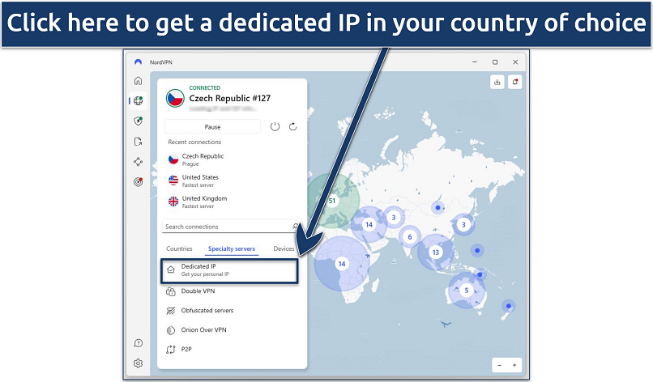Click the Middle East cluster marked 14
Image resolution: width=653 pixels, height=382 pixels.
369,224
